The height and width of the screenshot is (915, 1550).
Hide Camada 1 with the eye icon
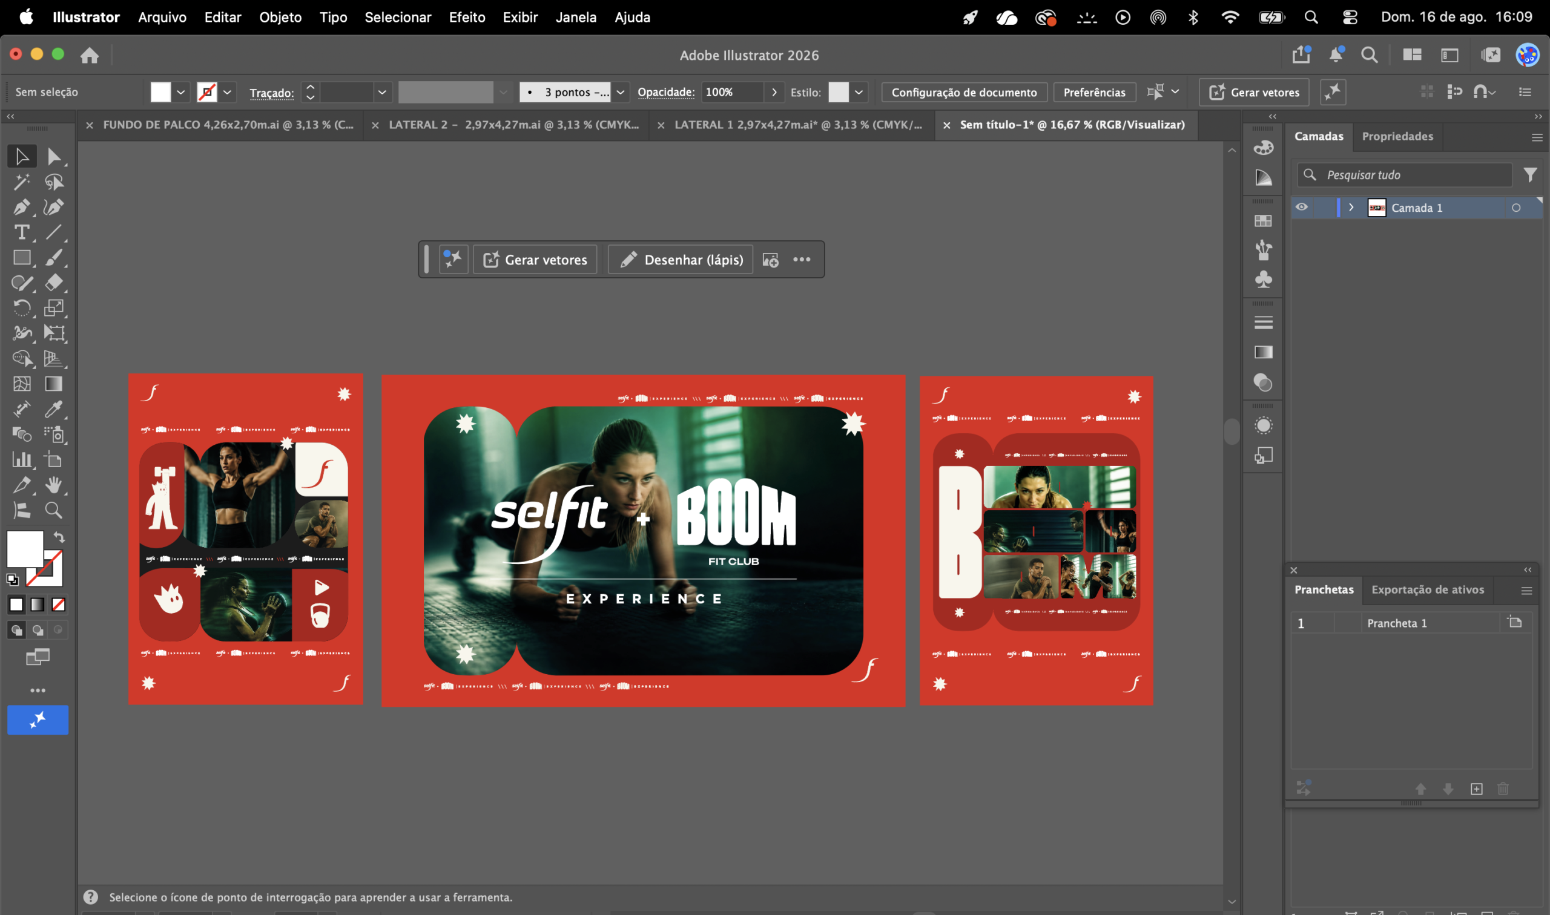click(x=1301, y=207)
